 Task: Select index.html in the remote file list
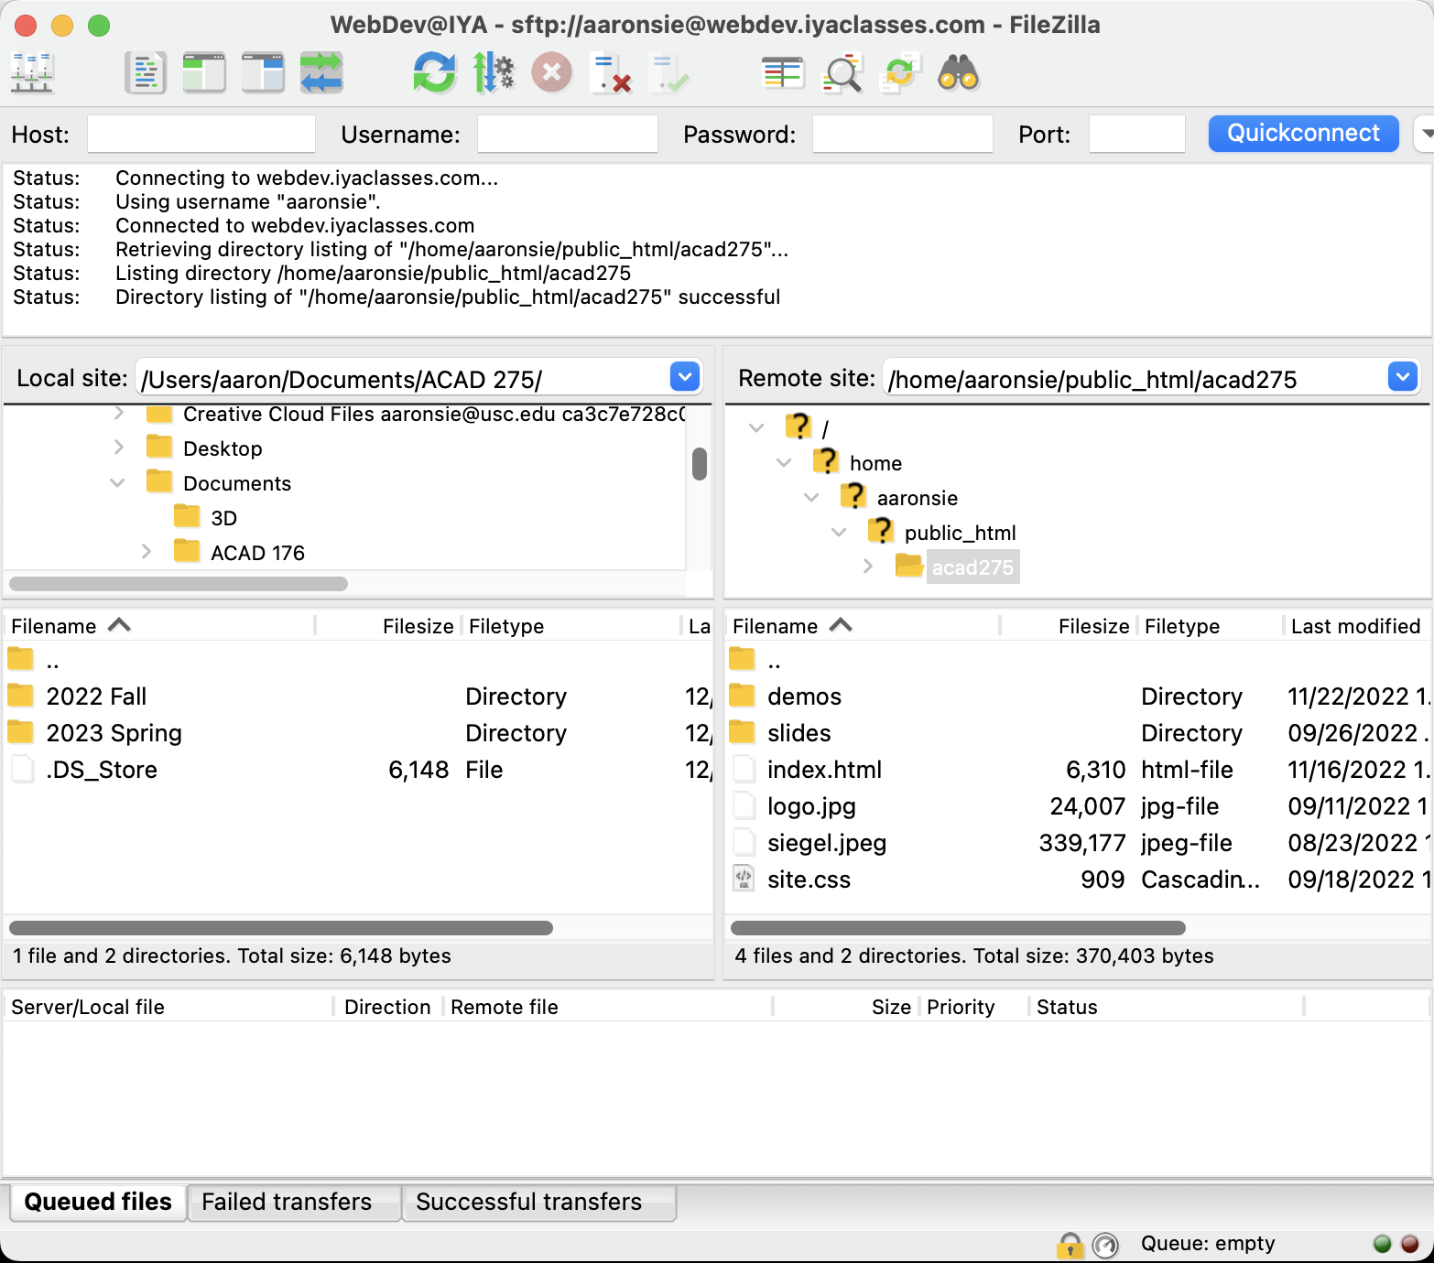point(823,769)
